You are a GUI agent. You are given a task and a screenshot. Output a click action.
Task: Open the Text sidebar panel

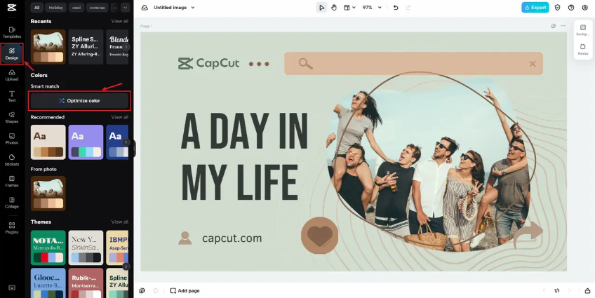12,96
